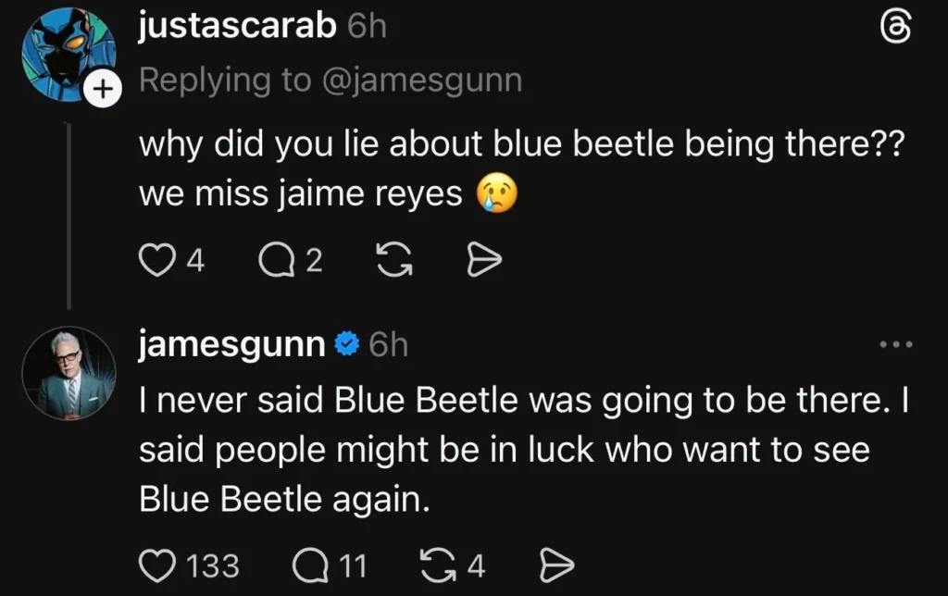Like jamesgunn's reply with the heart icon
948x596 pixels.
[157, 565]
